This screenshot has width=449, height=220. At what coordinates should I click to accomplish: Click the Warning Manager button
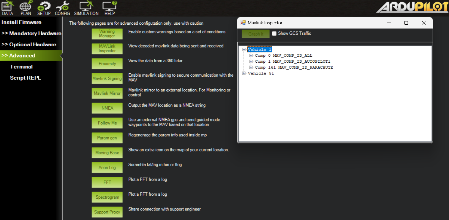pyautogui.click(x=107, y=34)
